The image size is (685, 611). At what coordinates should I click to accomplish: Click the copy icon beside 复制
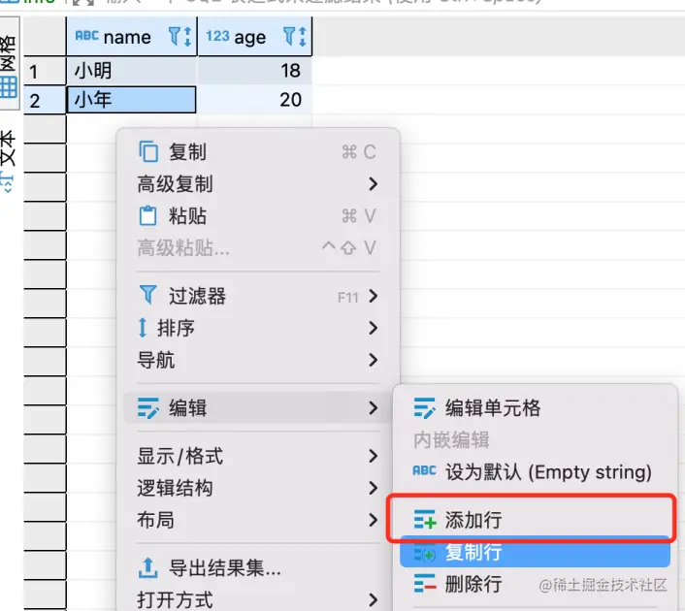pos(148,151)
